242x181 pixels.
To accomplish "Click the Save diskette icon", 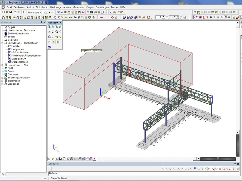I will (x=11, y=12).
